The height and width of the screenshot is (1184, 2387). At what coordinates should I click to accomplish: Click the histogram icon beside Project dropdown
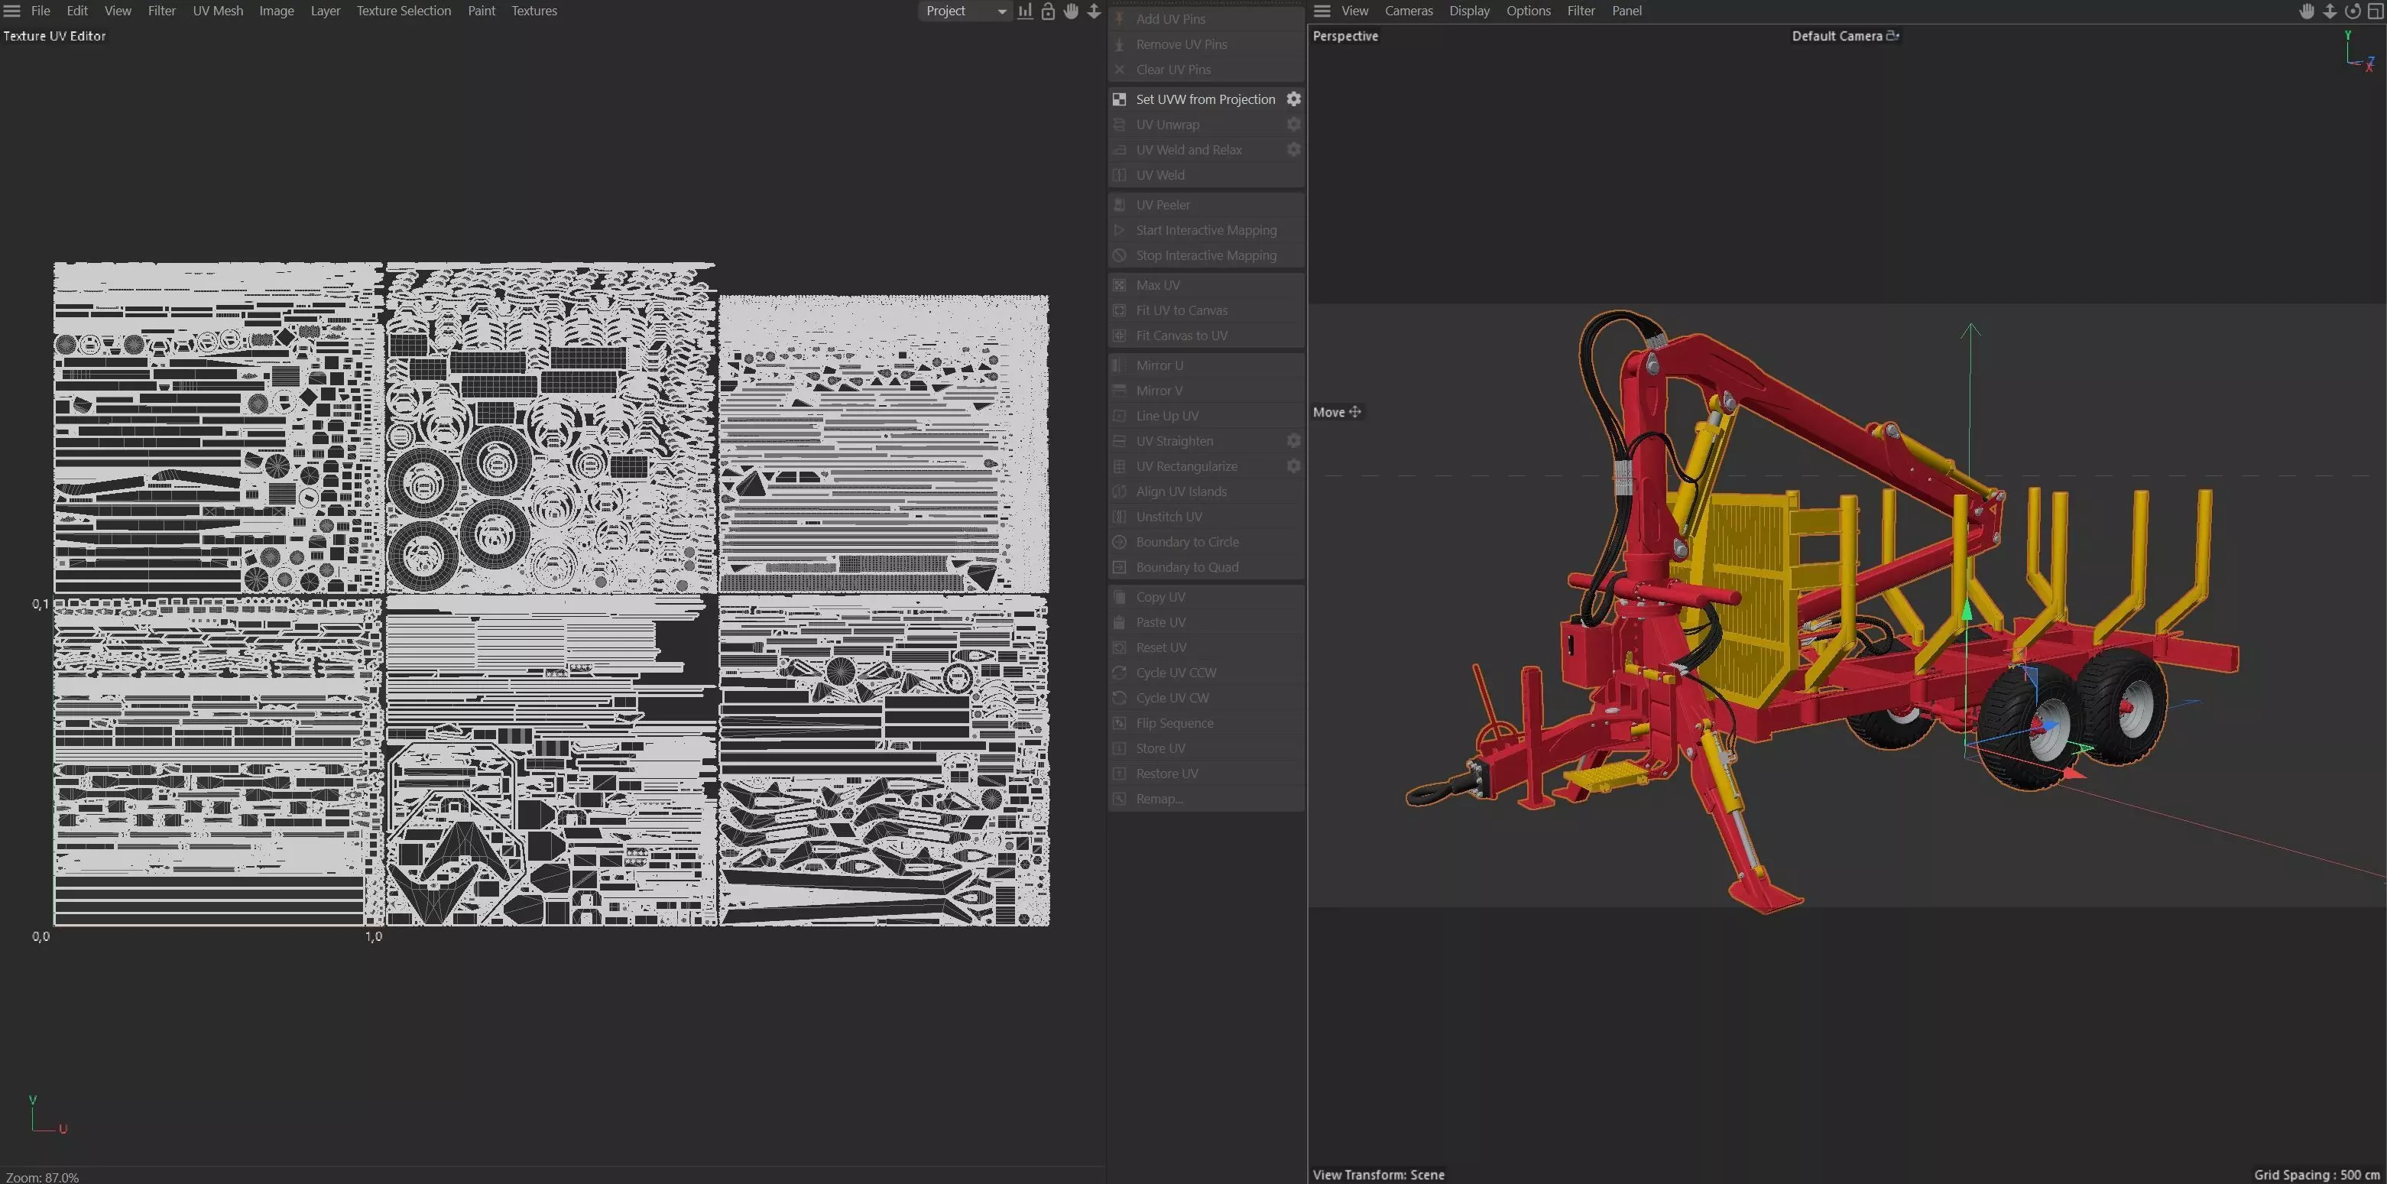pos(1025,11)
